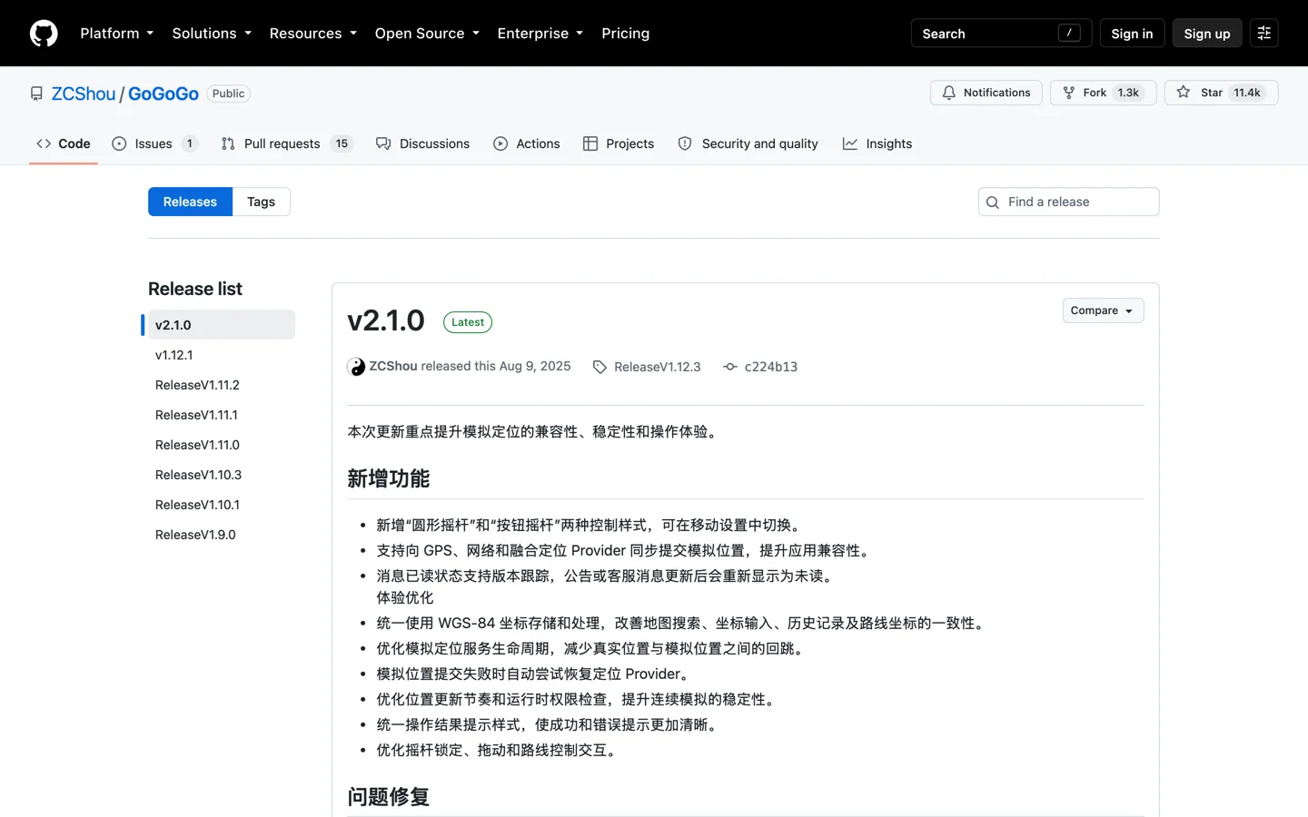Expand the Enterprise menu
This screenshot has height=817, width=1308.
(x=540, y=34)
